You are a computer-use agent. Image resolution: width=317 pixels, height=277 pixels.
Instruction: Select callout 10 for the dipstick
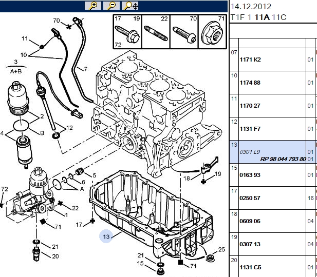pyautogui.click(x=24, y=55)
